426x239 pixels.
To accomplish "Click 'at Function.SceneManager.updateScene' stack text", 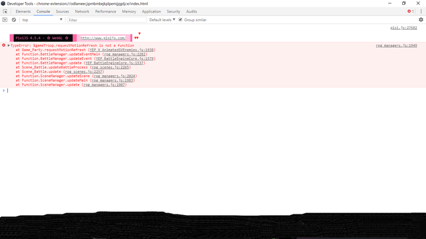I will click(x=53, y=76).
